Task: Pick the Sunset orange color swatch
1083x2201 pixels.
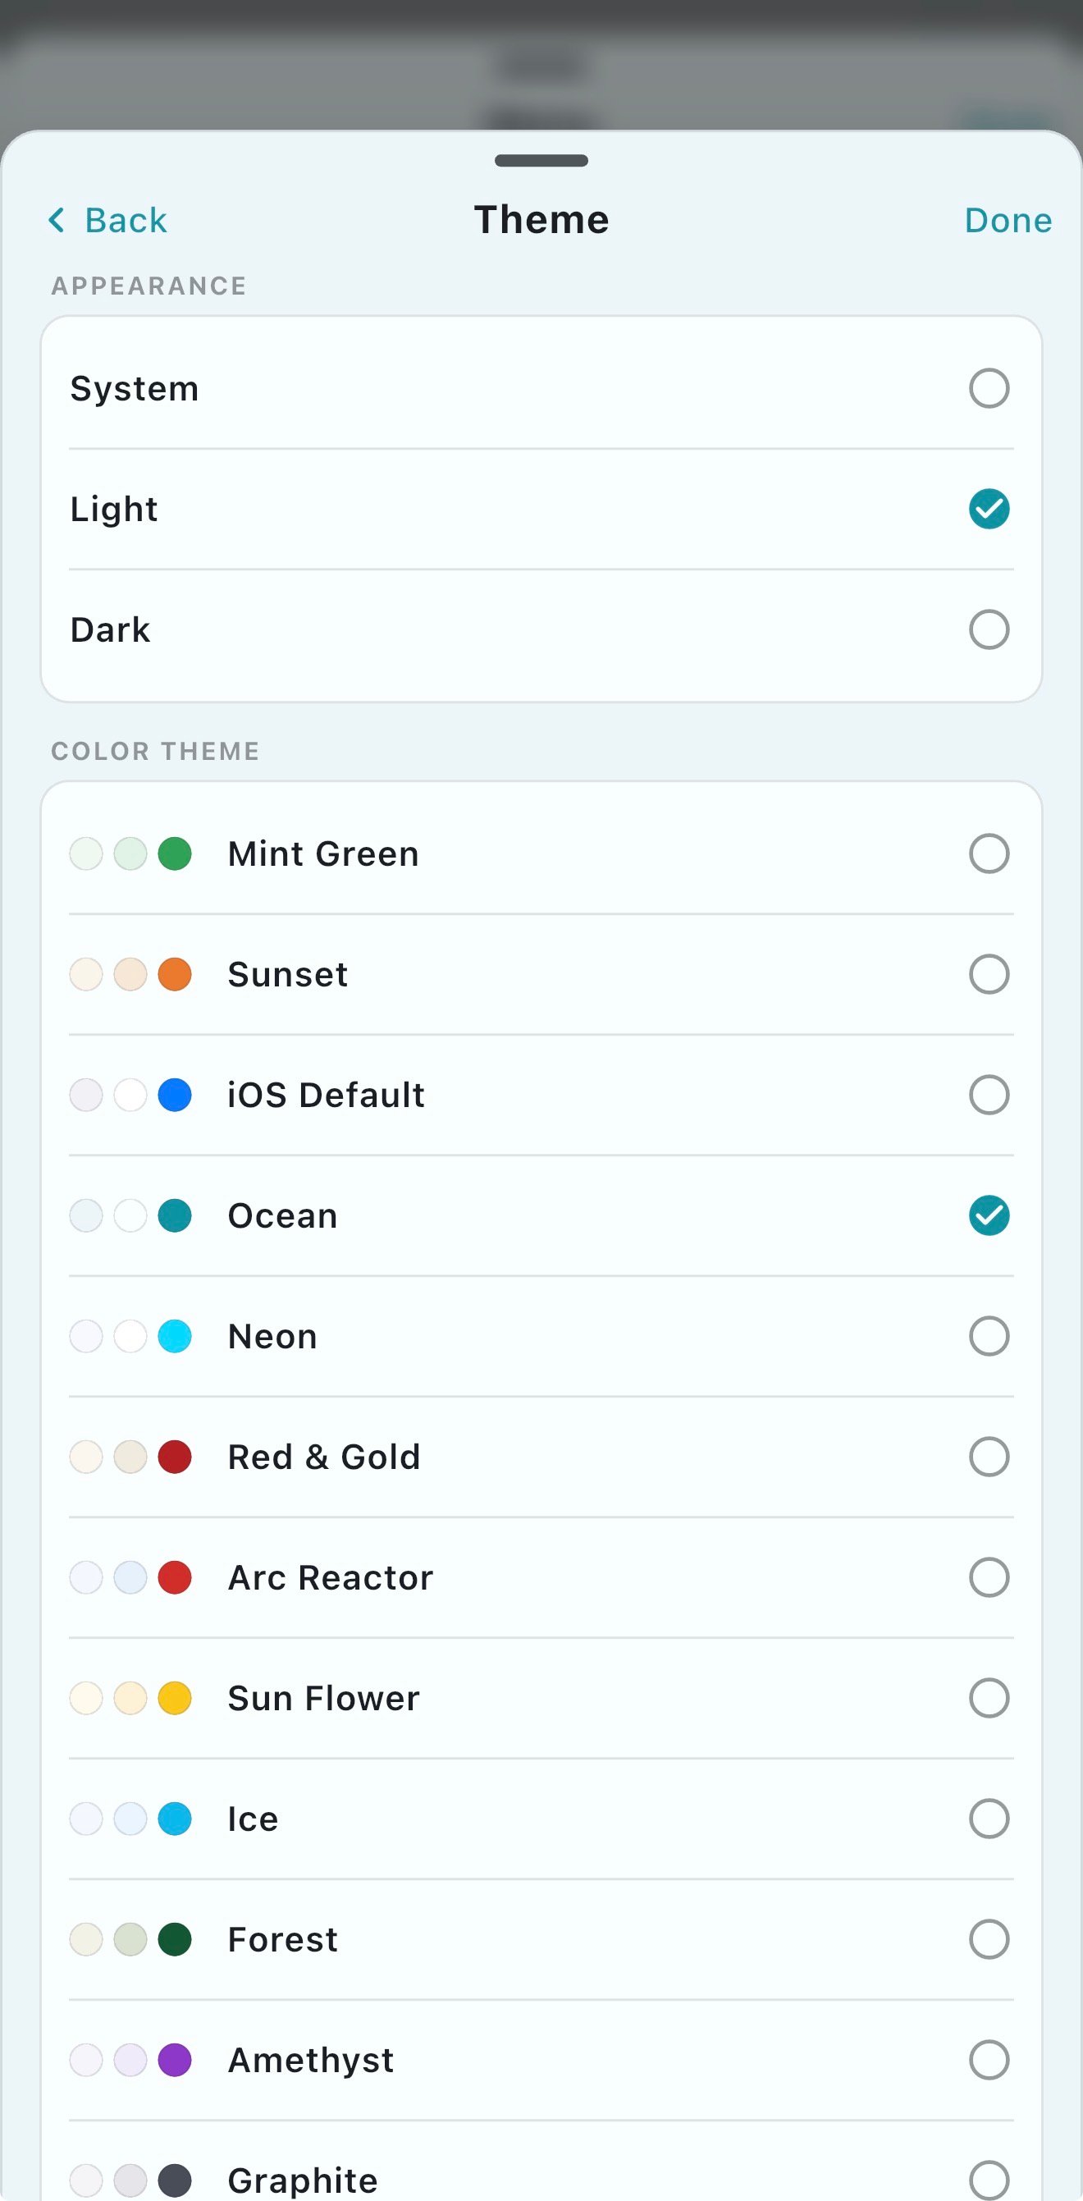Action: click(x=175, y=974)
